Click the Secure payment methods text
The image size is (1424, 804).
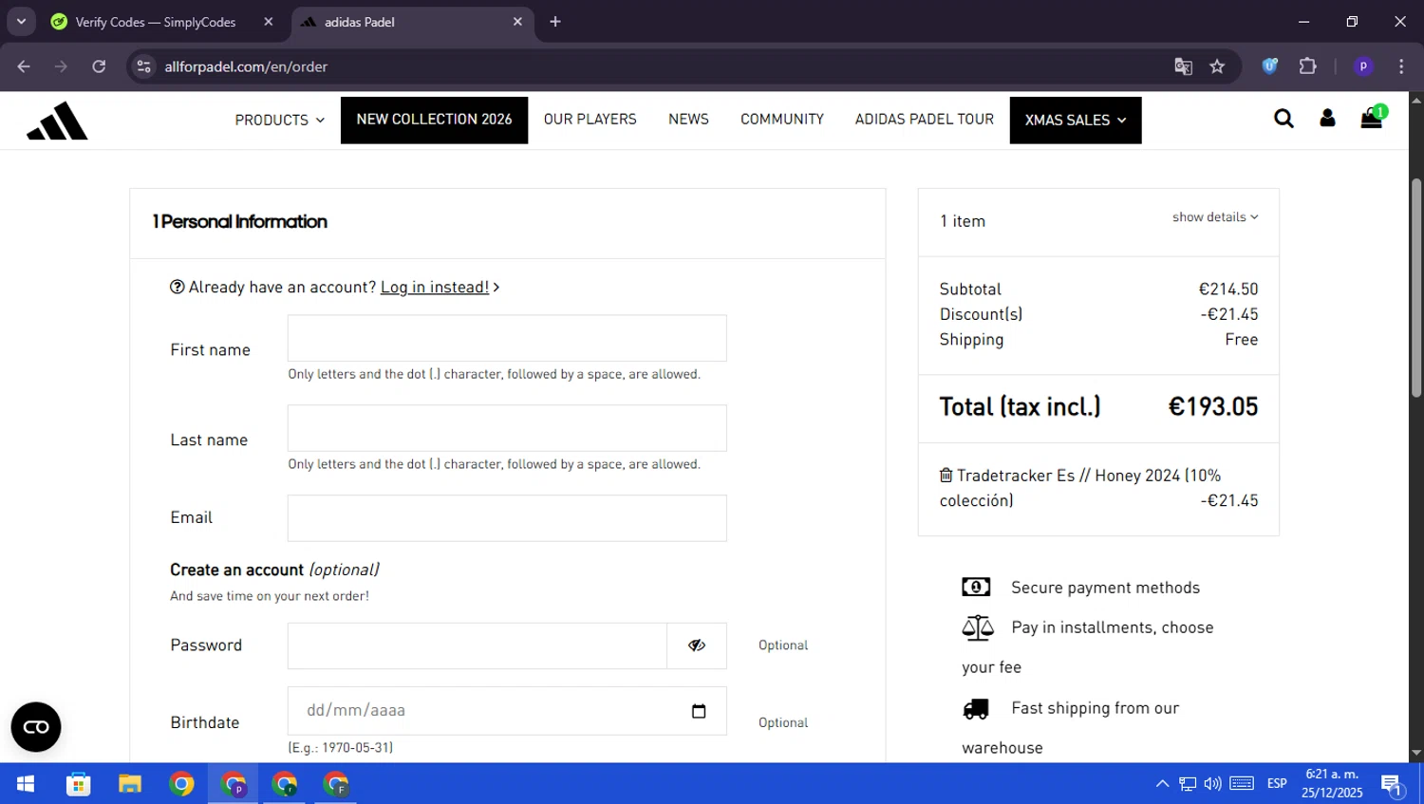[1105, 588]
